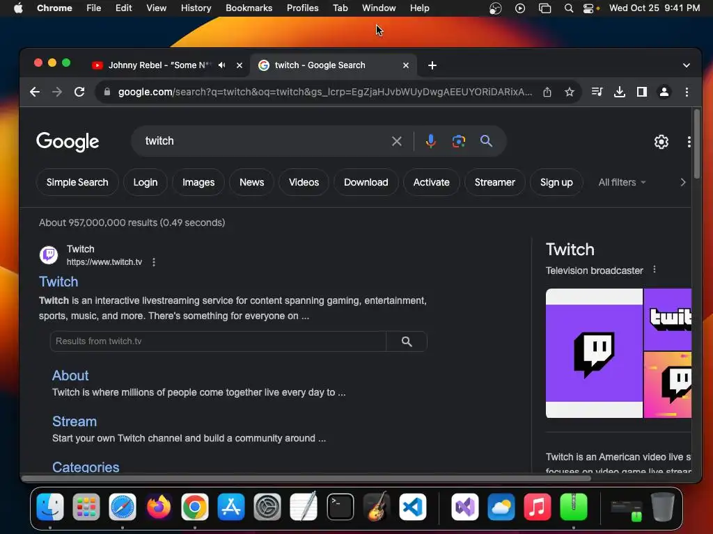Start a voice search with the microphone

[x=430, y=141]
